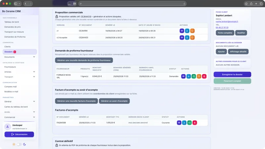Download document CE264433 via blue icon
This screenshot has width=265, height=149.
[x=187, y=37]
